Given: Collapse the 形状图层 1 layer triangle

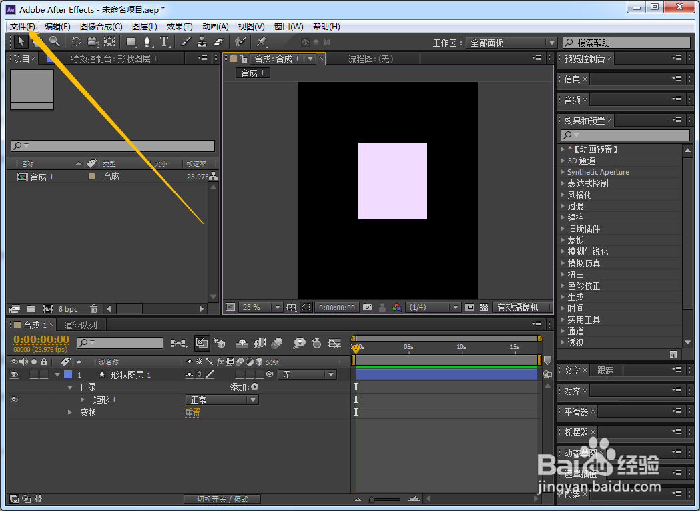Looking at the screenshot, I should point(57,374).
